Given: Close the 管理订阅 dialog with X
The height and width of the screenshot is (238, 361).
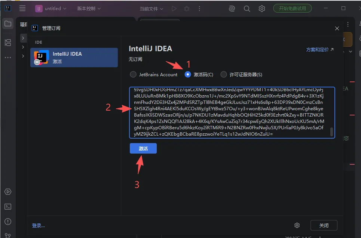Looking at the screenshot, I should [x=337, y=28].
